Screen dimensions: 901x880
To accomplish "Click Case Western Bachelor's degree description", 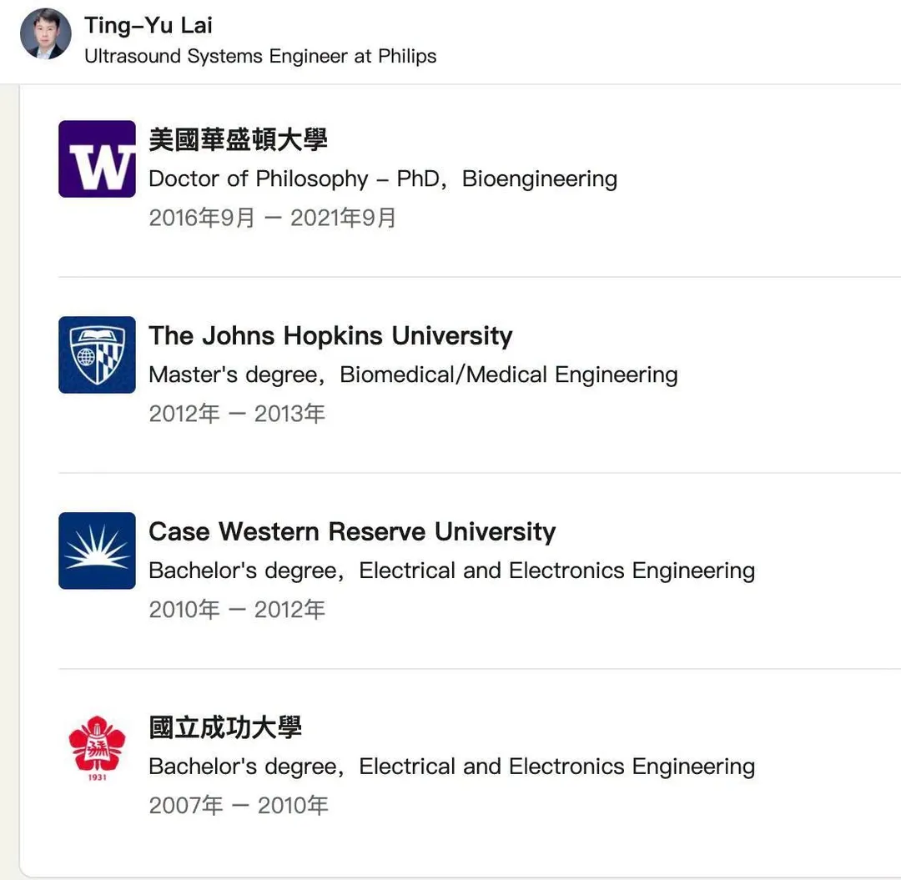I will click(451, 571).
